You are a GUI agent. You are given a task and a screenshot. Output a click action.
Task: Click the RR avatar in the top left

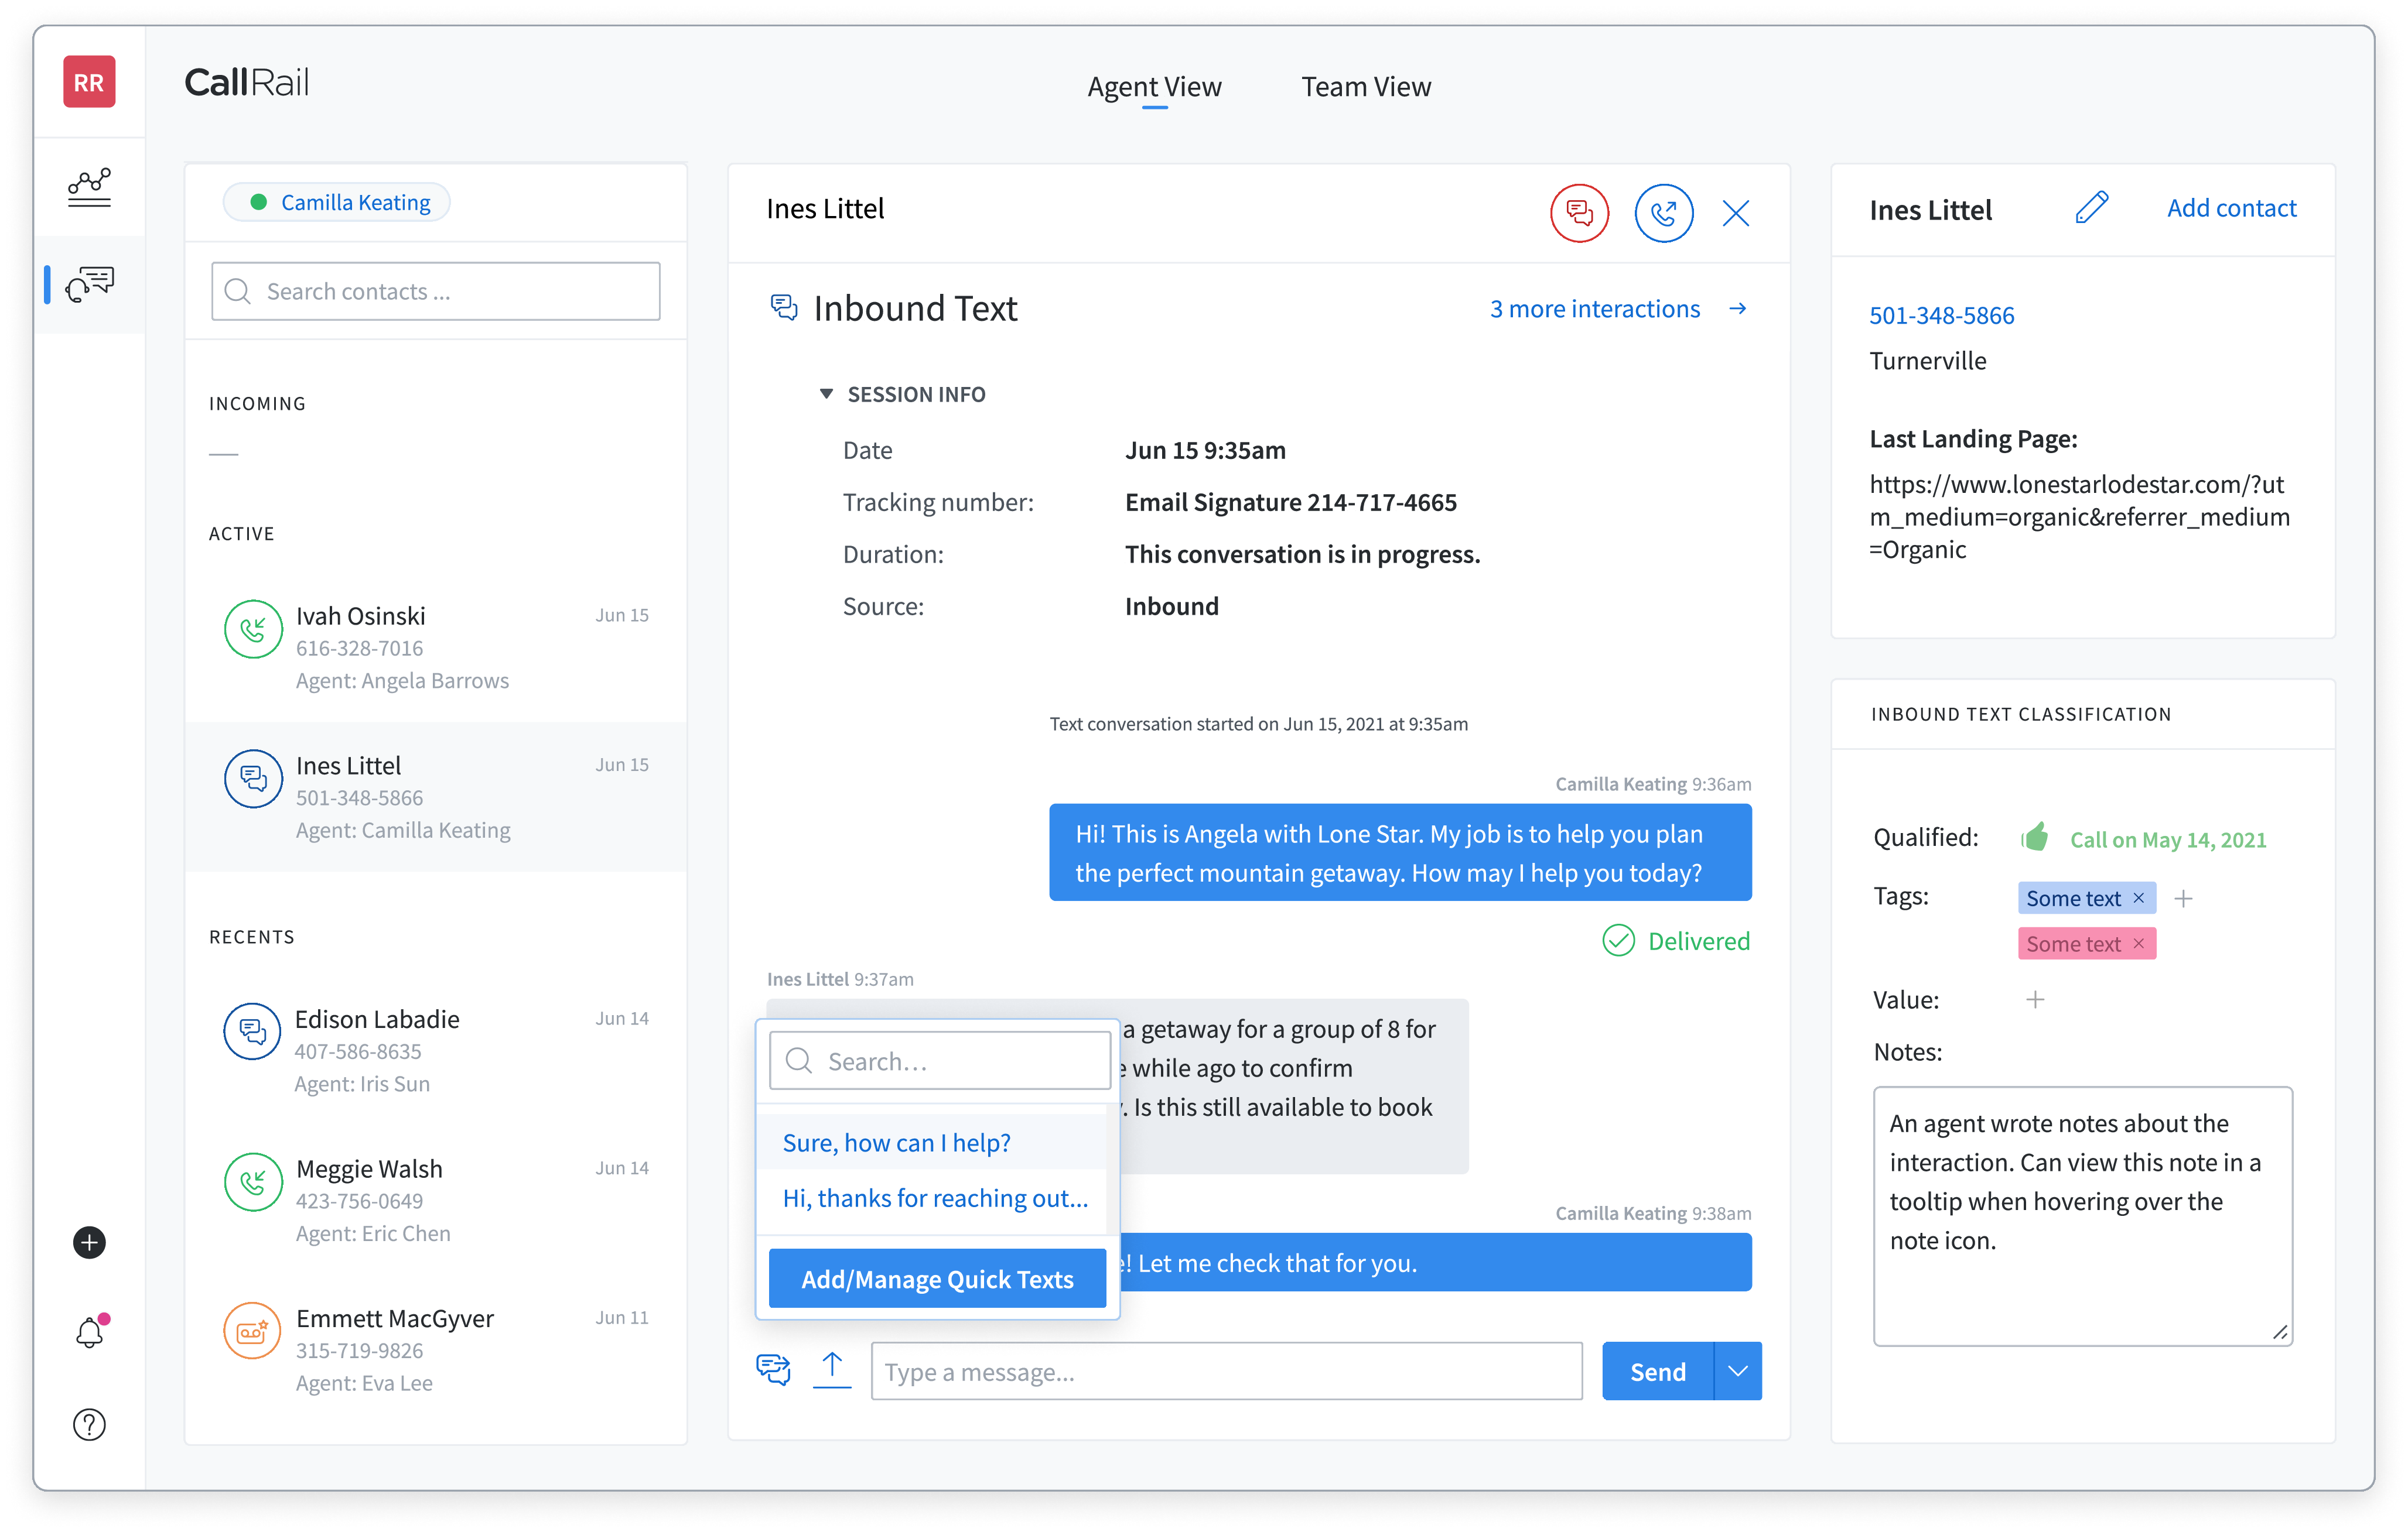click(x=89, y=82)
